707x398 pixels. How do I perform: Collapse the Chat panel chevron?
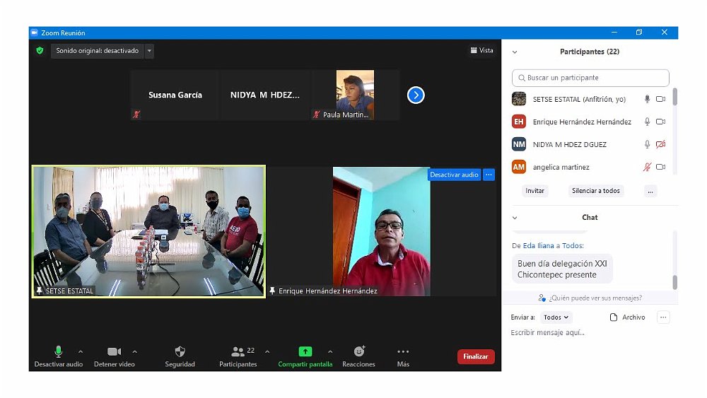515,218
